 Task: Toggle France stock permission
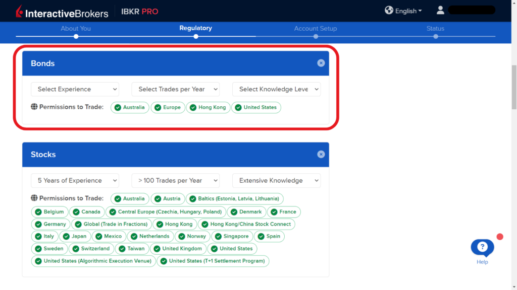(284, 212)
